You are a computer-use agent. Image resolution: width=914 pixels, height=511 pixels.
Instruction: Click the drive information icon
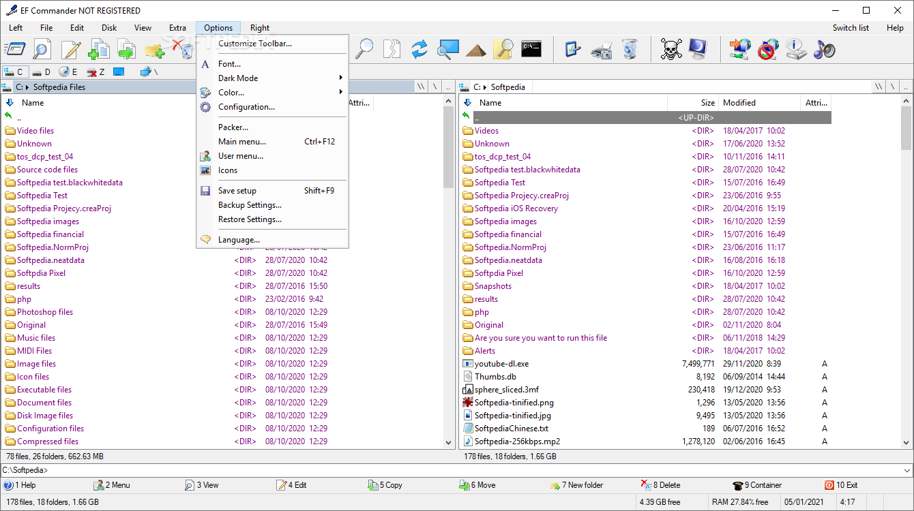pyautogui.click(x=796, y=49)
